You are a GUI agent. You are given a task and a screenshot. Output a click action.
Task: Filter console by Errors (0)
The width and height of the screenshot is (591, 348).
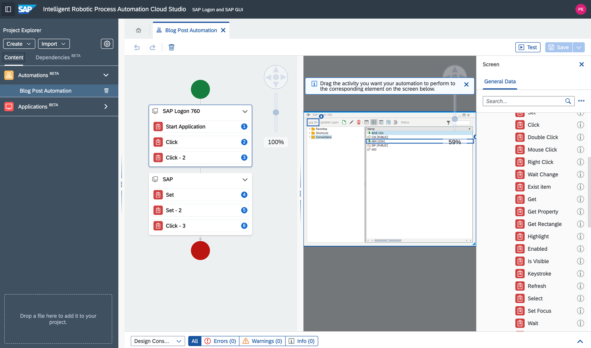tap(220, 341)
